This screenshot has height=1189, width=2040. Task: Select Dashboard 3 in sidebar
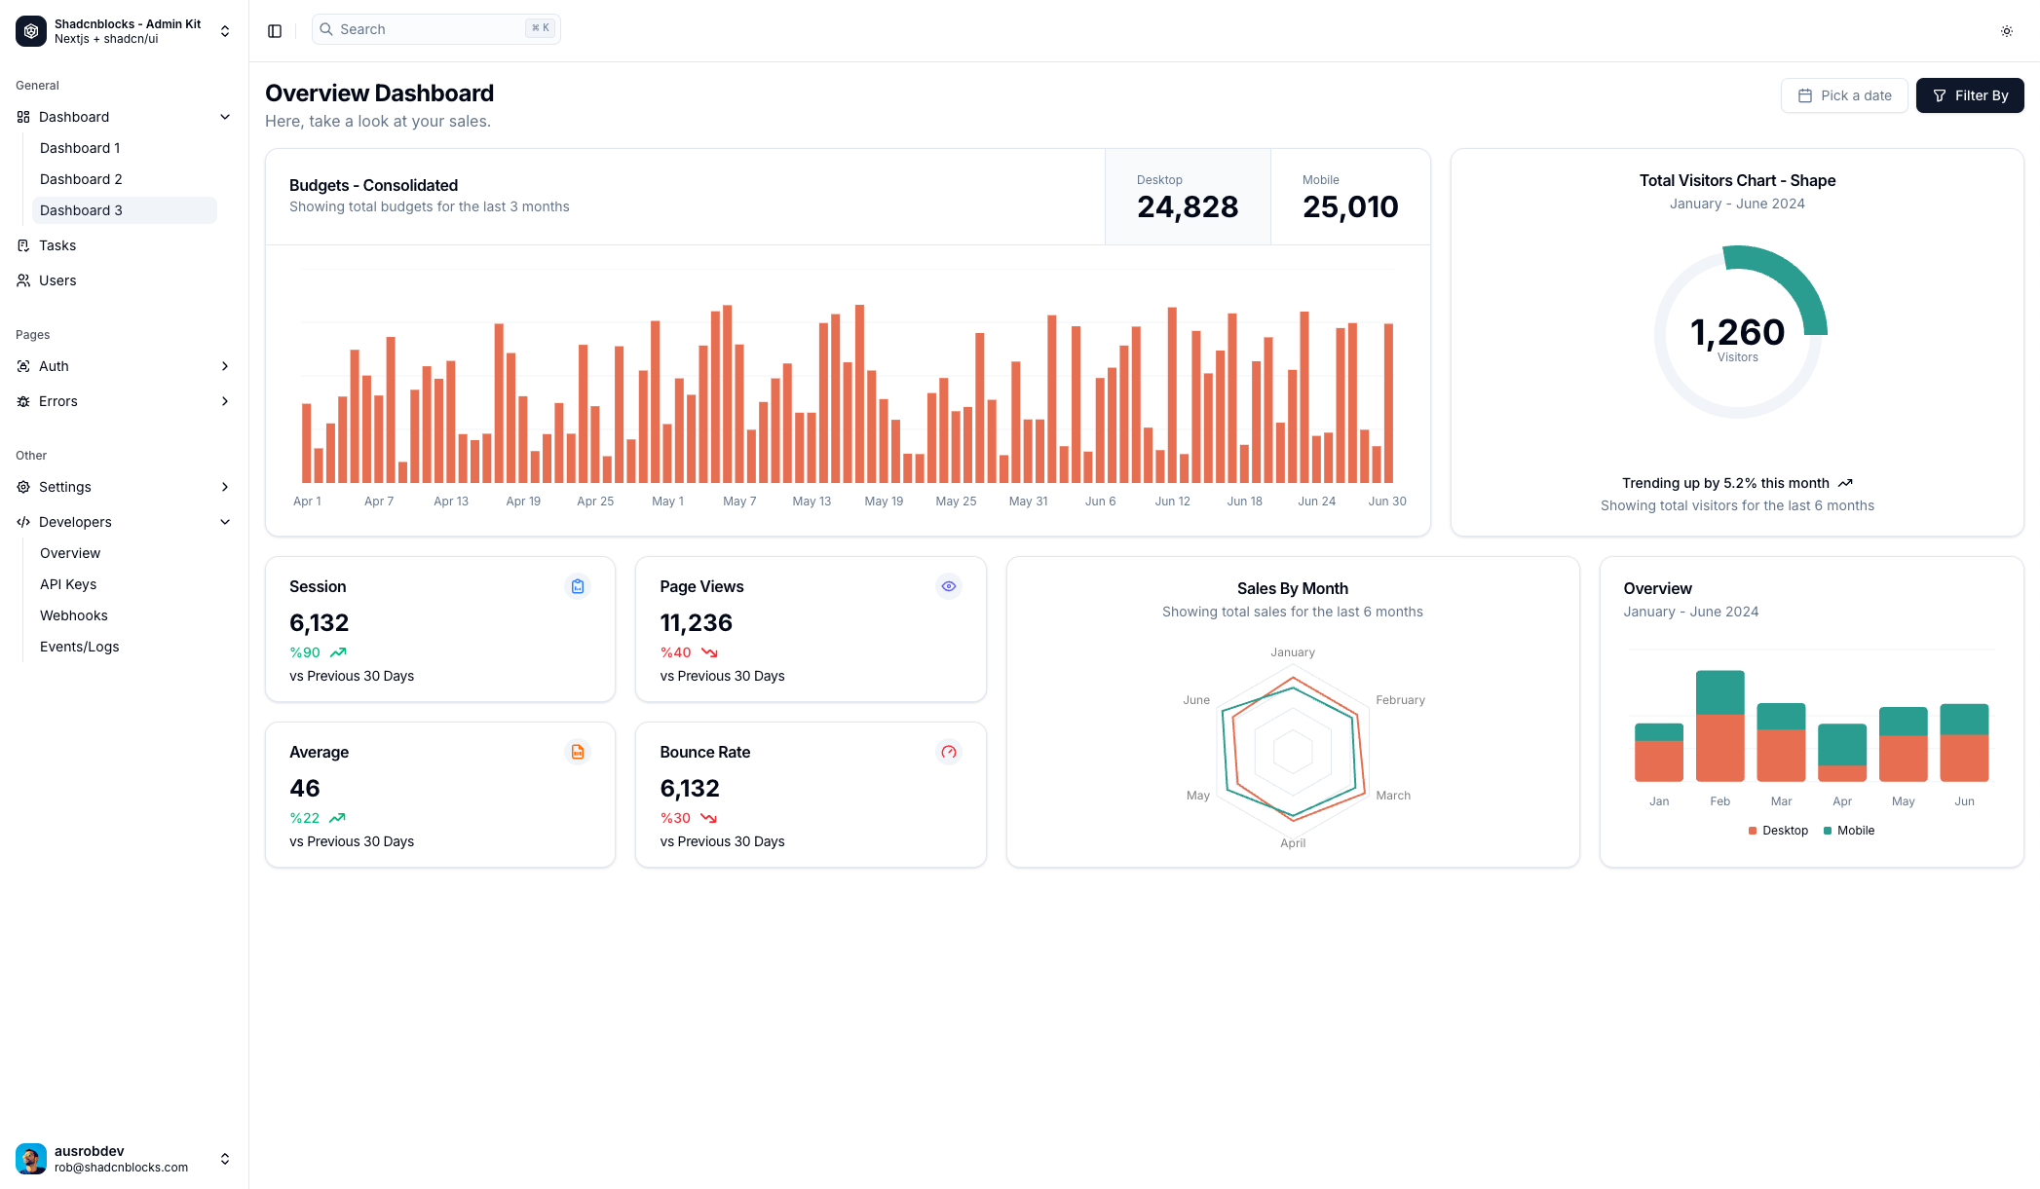click(x=125, y=210)
